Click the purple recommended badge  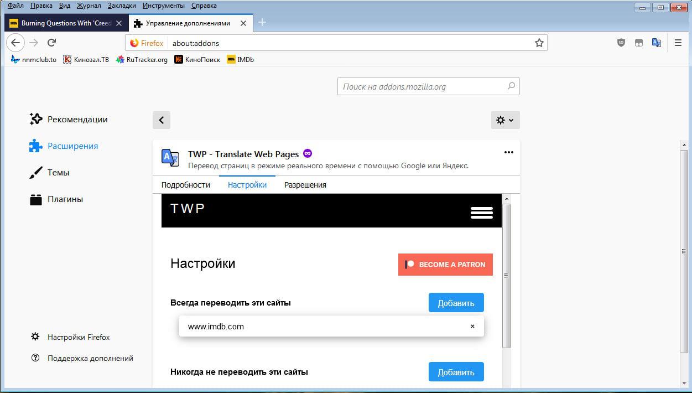pos(308,153)
